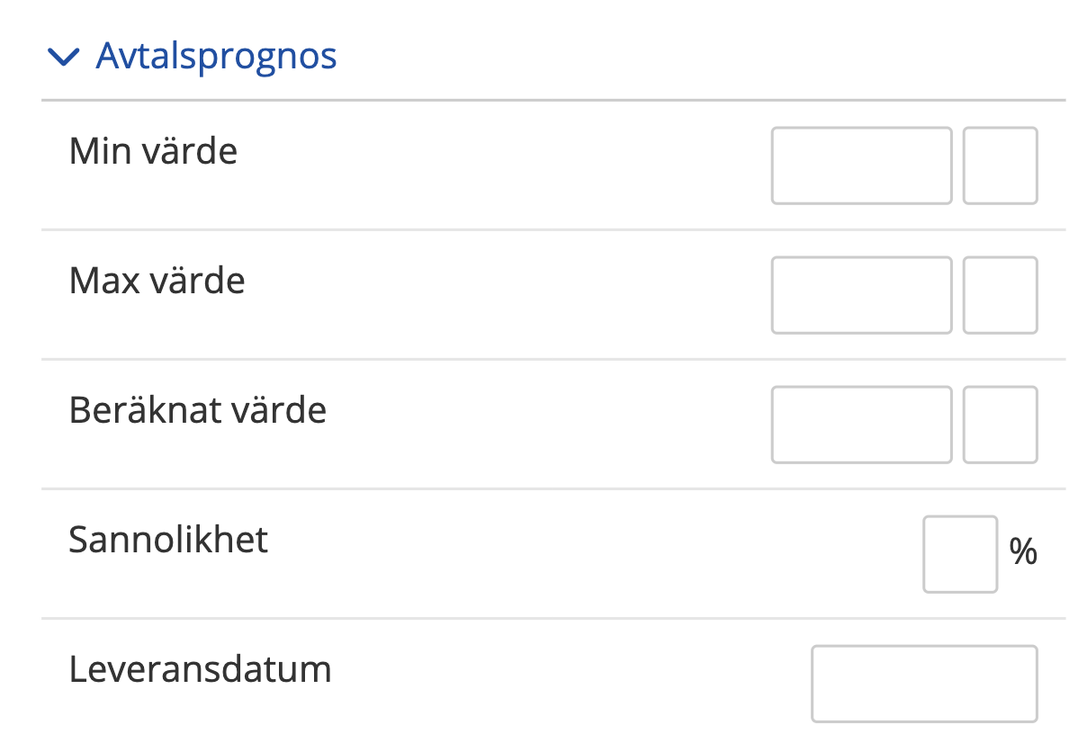
Task: Open the Leveransdatum date field
Action: 923,684
